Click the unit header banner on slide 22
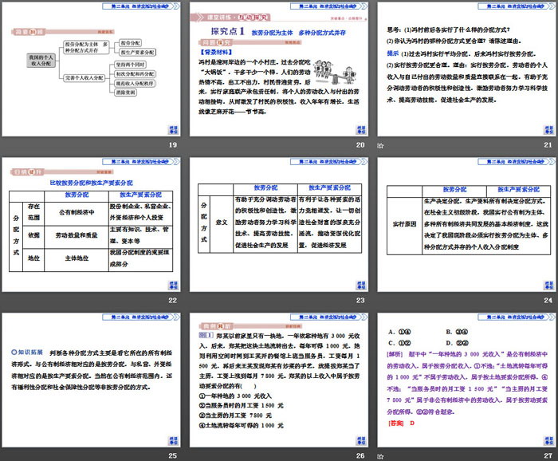Screen dimensions: 558x461 coord(141,162)
